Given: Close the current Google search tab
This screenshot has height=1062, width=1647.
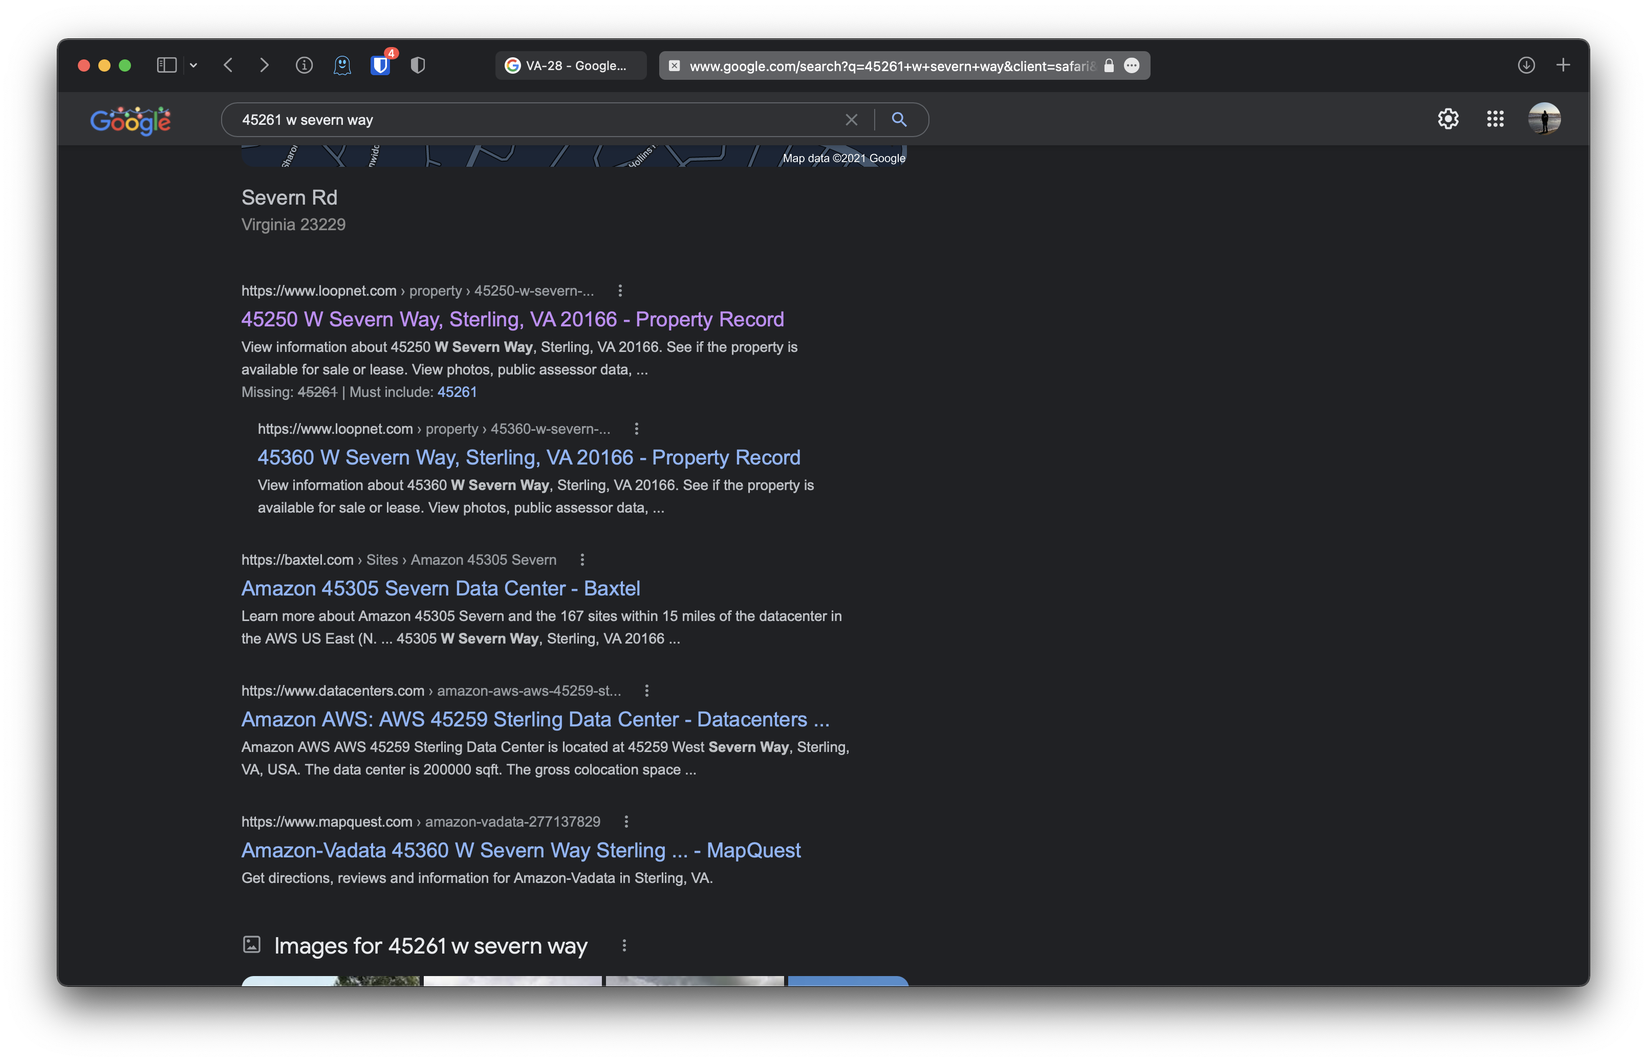Looking at the screenshot, I should [674, 65].
